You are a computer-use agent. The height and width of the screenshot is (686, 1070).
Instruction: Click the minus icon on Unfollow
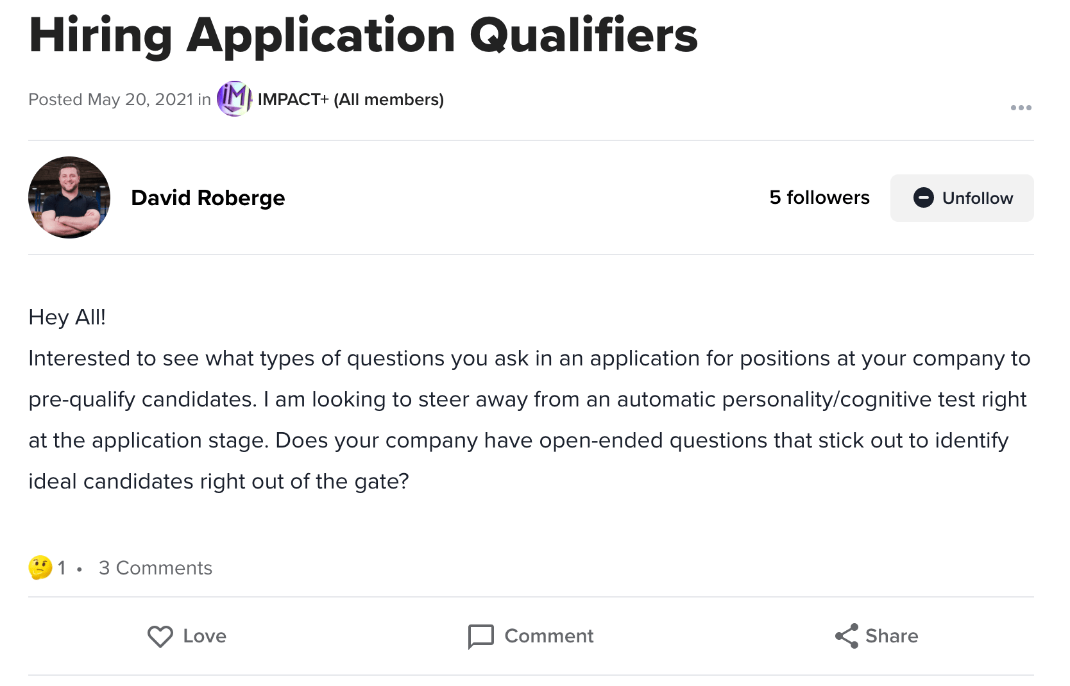(x=923, y=197)
